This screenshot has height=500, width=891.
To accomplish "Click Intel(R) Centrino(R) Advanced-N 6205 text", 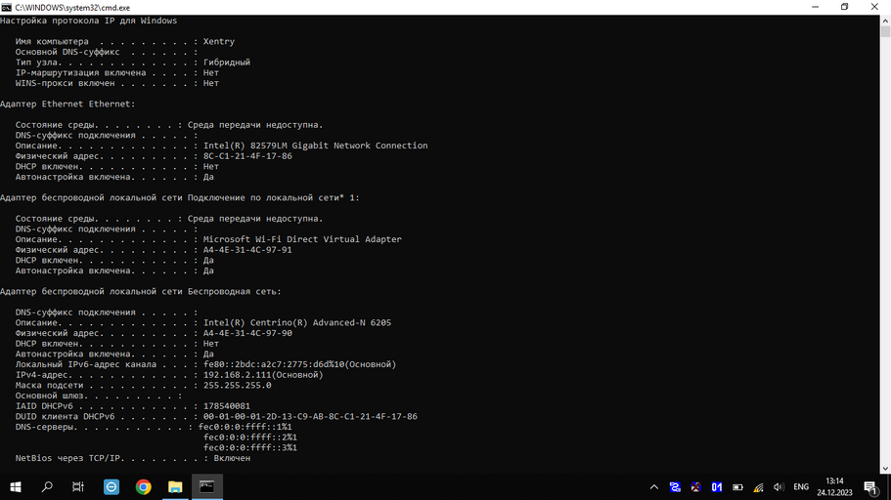I will pos(297,322).
